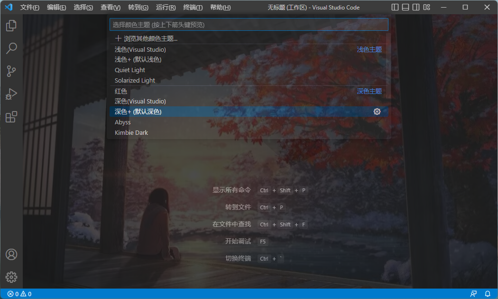Click the F5 key label
Screen dimensions: 498x299
(263, 242)
